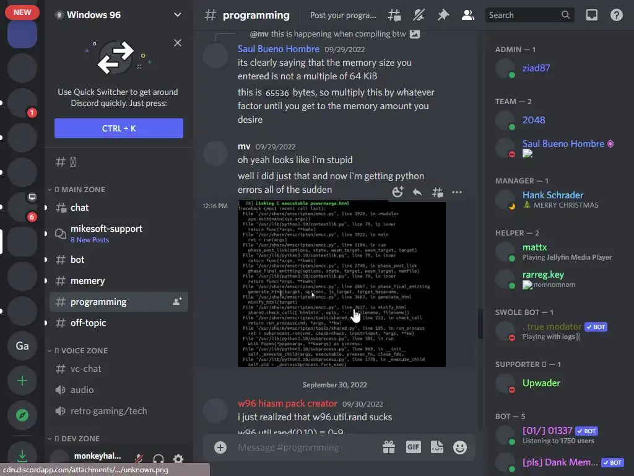The height and width of the screenshot is (476, 634).
Task: Open the off-topic channel
Action: (x=118, y=322)
